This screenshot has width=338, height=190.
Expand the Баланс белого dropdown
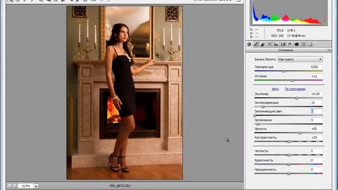(300, 59)
